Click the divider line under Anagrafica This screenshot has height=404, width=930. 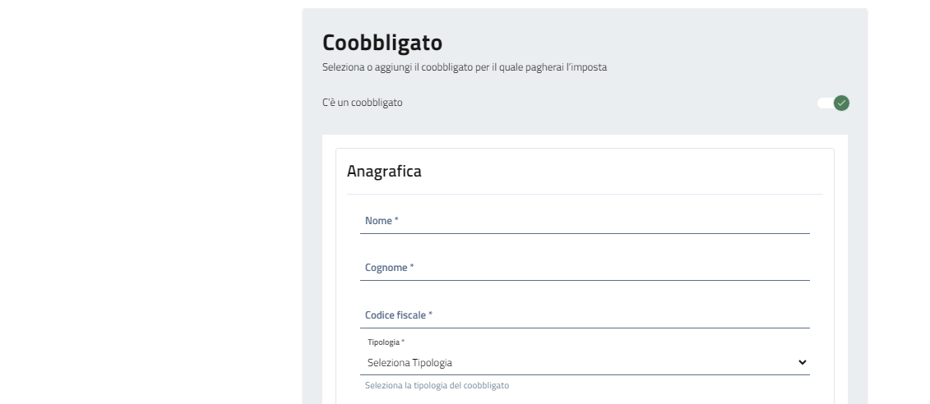tap(584, 194)
